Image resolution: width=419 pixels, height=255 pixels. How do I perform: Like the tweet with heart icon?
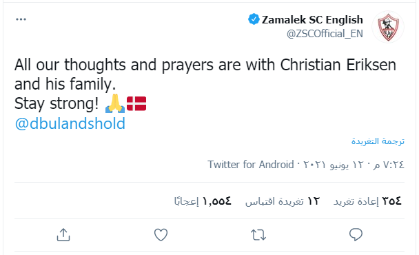[161, 235]
